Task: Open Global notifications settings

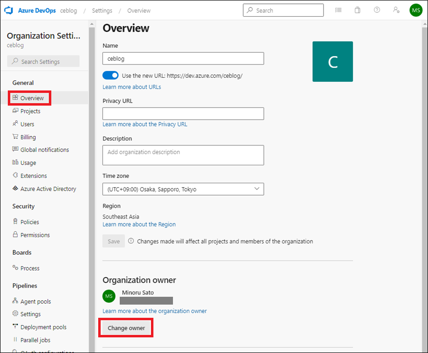Action: (x=44, y=150)
